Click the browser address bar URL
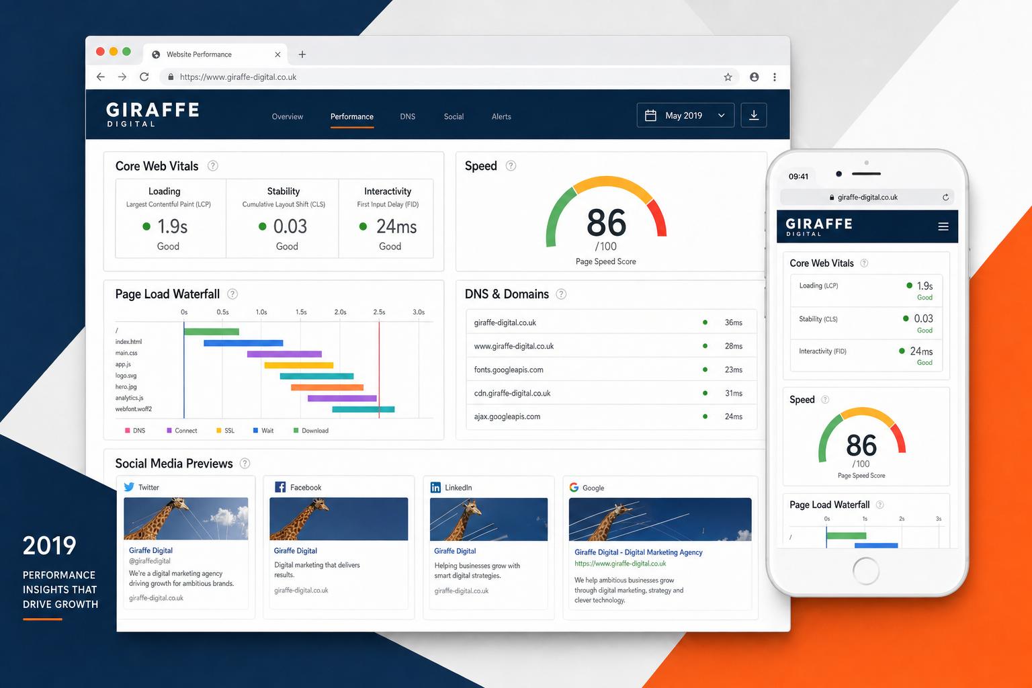Screen dimensions: 1032x688 (238, 77)
